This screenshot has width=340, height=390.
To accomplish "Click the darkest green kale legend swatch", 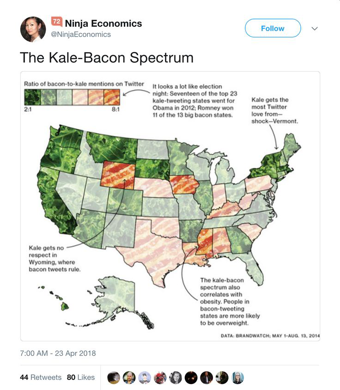I will coord(32,97).
